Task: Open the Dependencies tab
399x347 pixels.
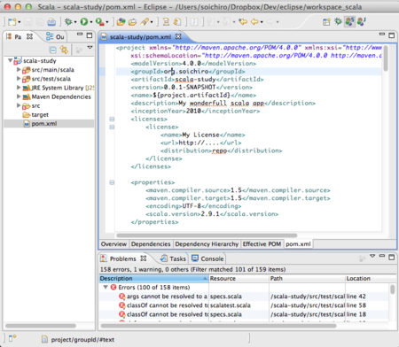Action: (151, 244)
